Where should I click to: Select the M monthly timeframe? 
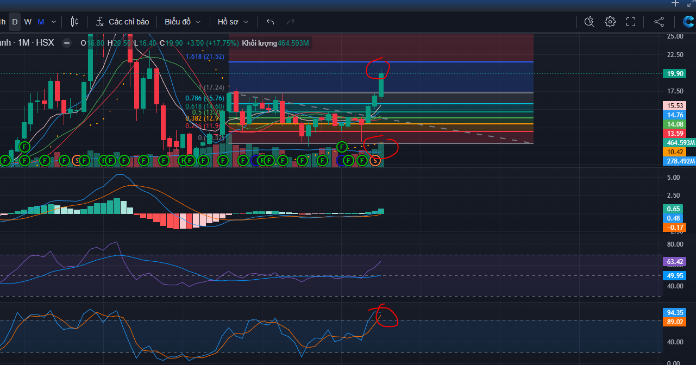tap(41, 22)
